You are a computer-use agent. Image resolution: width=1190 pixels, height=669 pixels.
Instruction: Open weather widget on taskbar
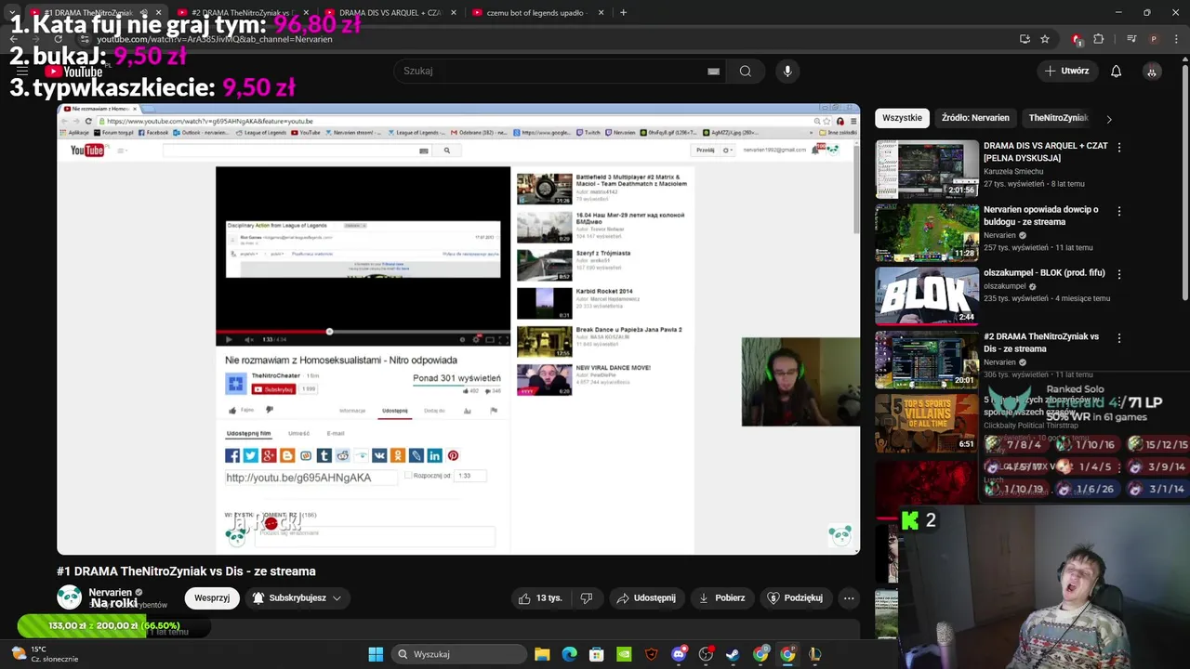(x=46, y=654)
